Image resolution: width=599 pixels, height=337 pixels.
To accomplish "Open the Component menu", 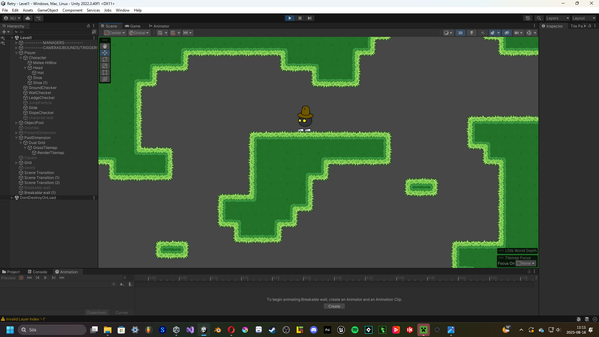I will click(x=72, y=10).
